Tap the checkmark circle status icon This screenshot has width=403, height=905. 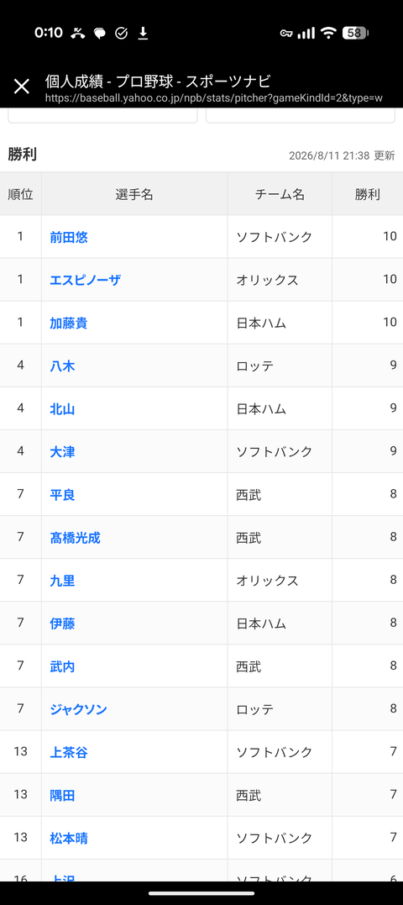pos(121,34)
